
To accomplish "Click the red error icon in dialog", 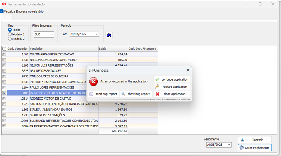I will (93, 82).
